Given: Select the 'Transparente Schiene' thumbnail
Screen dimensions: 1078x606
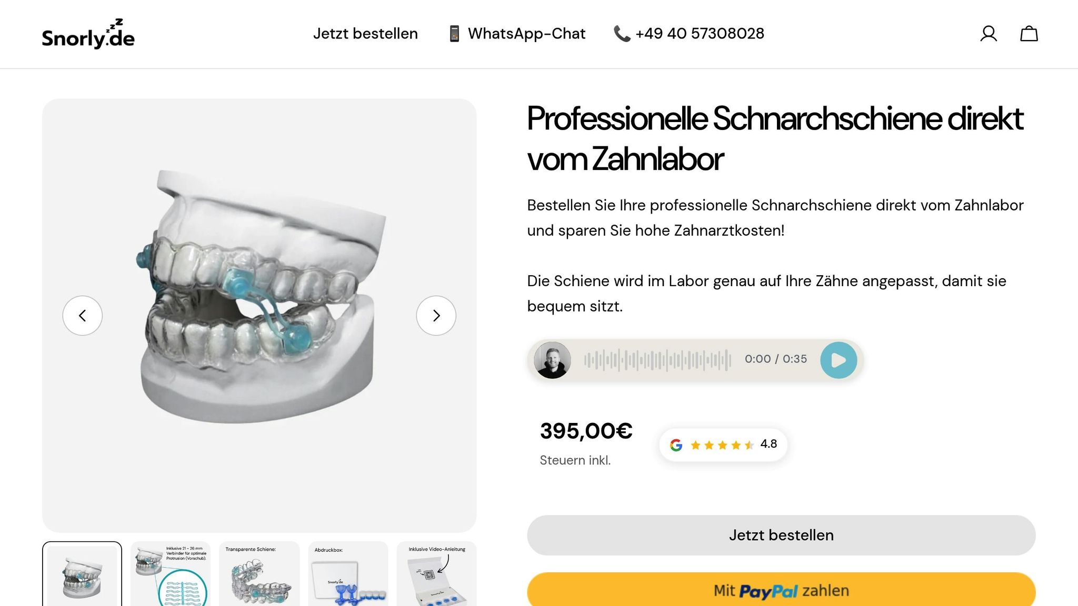Looking at the screenshot, I should 259,574.
